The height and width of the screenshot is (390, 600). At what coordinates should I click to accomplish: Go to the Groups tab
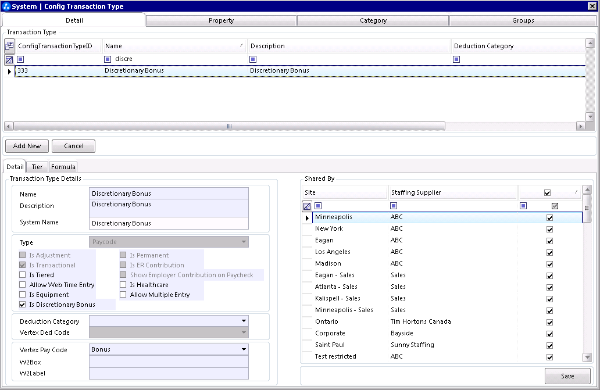pyautogui.click(x=523, y=21)
